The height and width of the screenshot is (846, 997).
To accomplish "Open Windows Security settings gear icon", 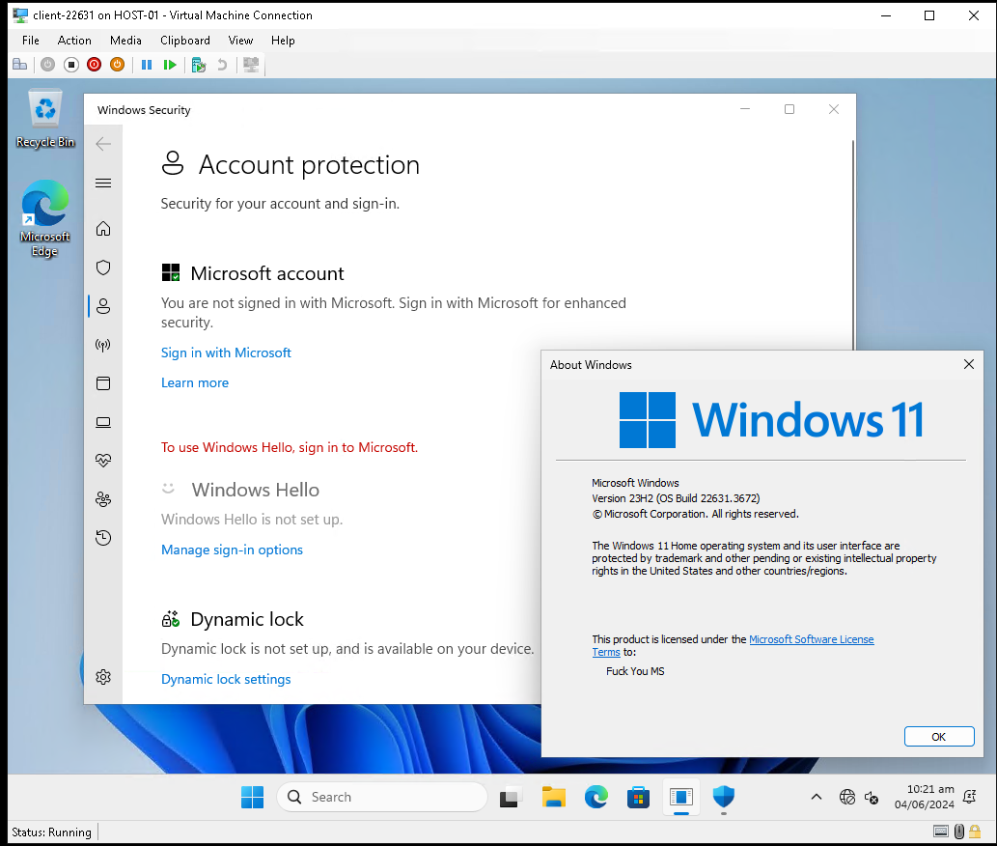I will coord(103,676).
